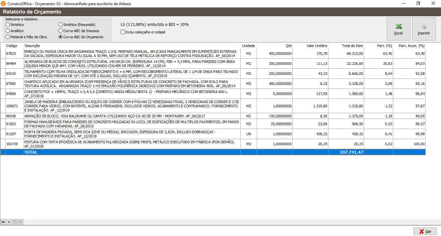
Task: Choose Material e Mão de Obra report
Action: 26,37
